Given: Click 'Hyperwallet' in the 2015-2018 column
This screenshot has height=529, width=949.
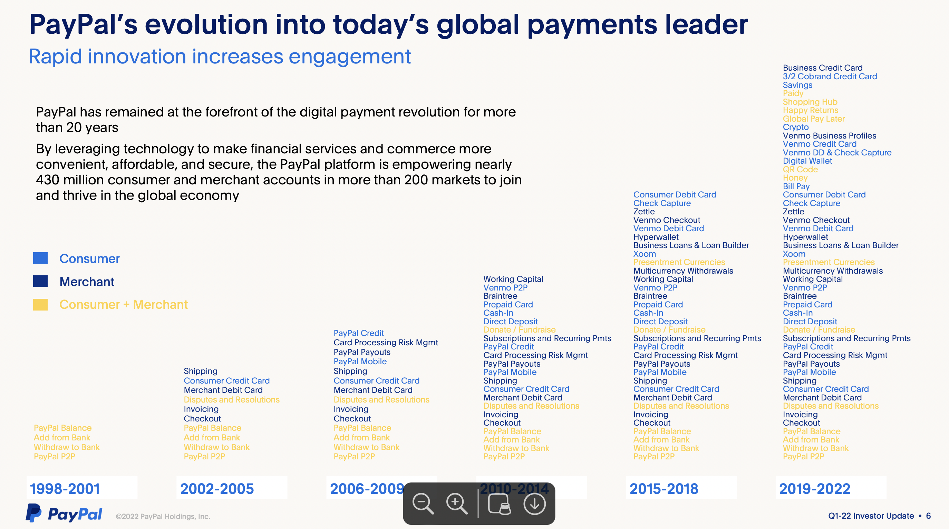Looking at the screenshot, I should tap(656, 237).
